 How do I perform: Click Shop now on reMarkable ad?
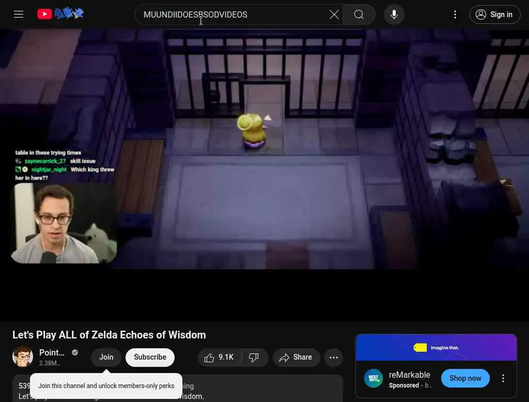(465, 378)
